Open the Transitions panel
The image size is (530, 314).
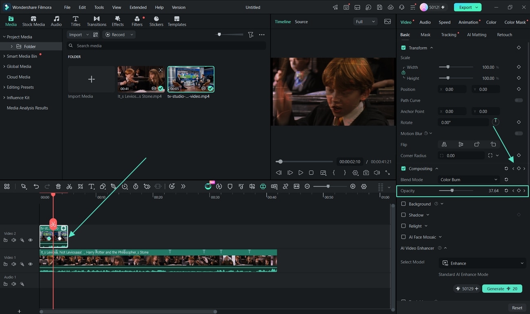point(97,21)
